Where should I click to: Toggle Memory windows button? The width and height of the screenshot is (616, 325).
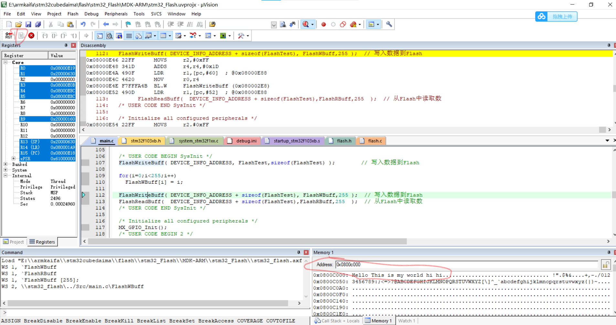click(x=163, y=36)
